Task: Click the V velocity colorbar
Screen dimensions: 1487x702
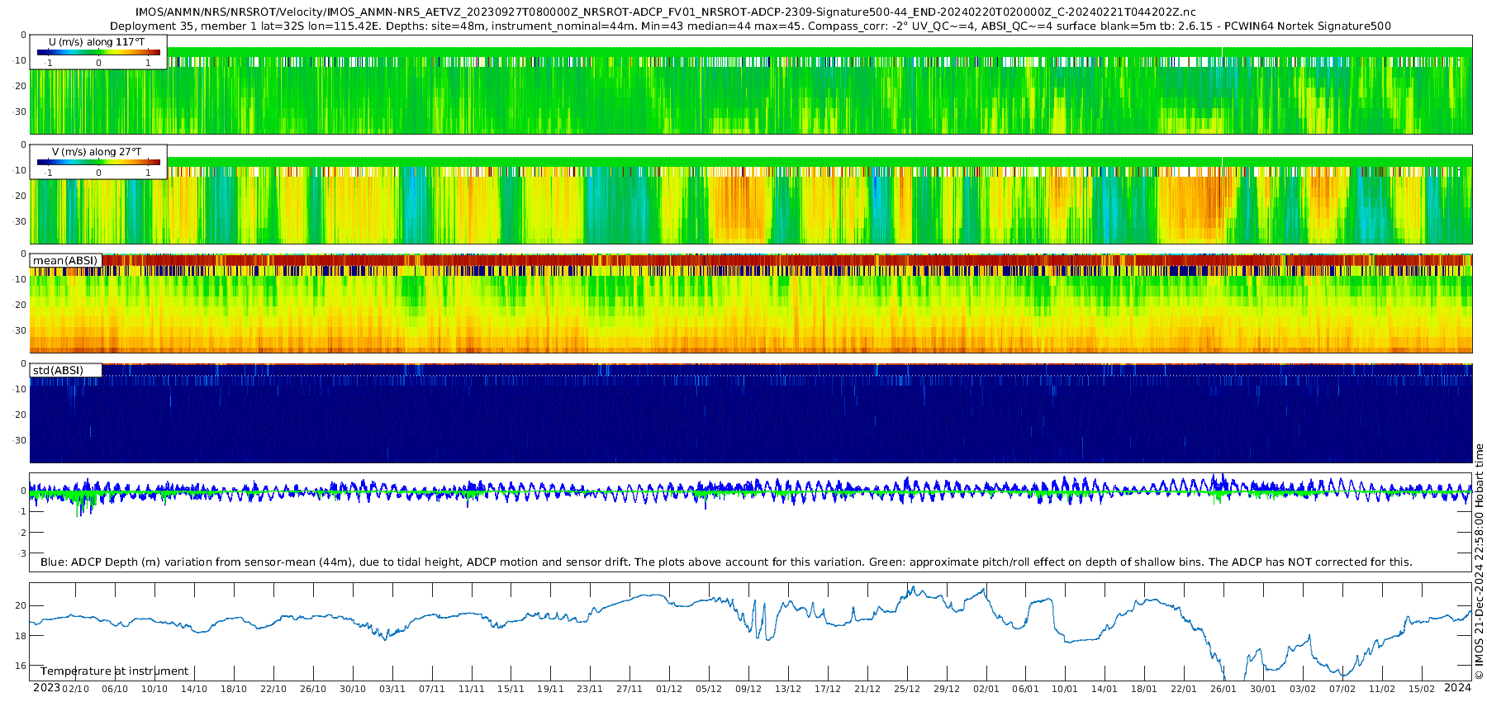Action: point(98,163)
